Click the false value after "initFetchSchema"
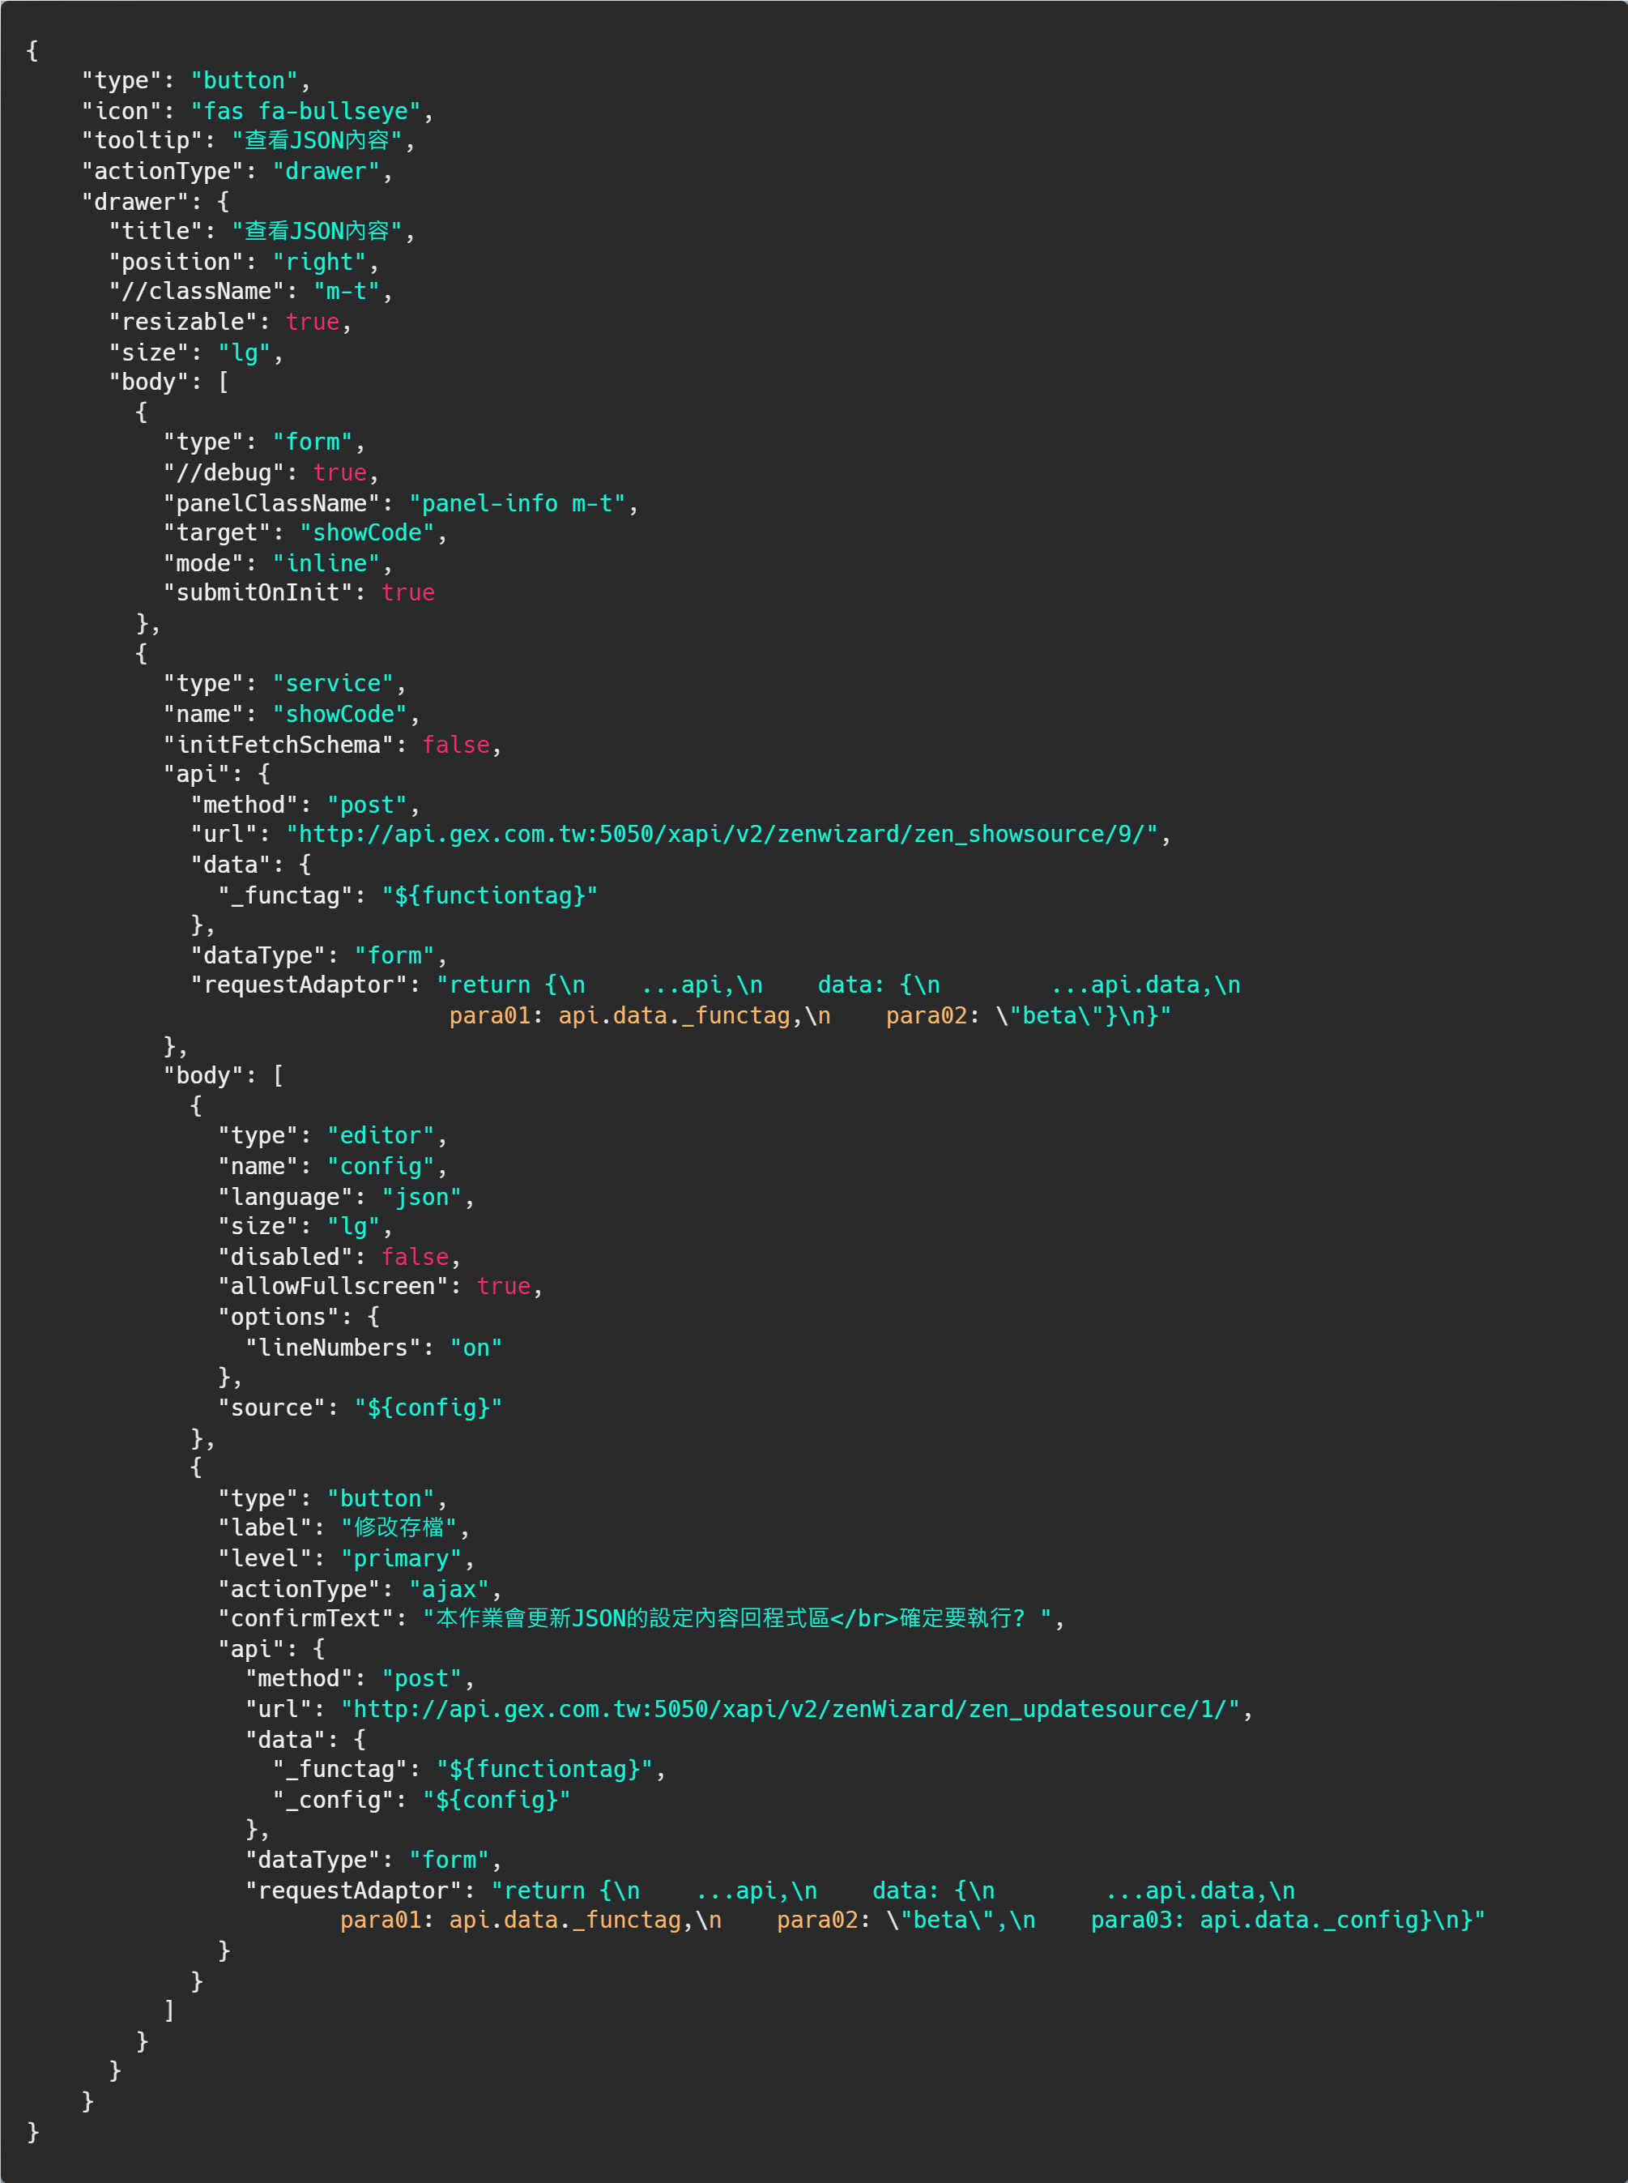1628x2183 pixels. coord(455,745)
